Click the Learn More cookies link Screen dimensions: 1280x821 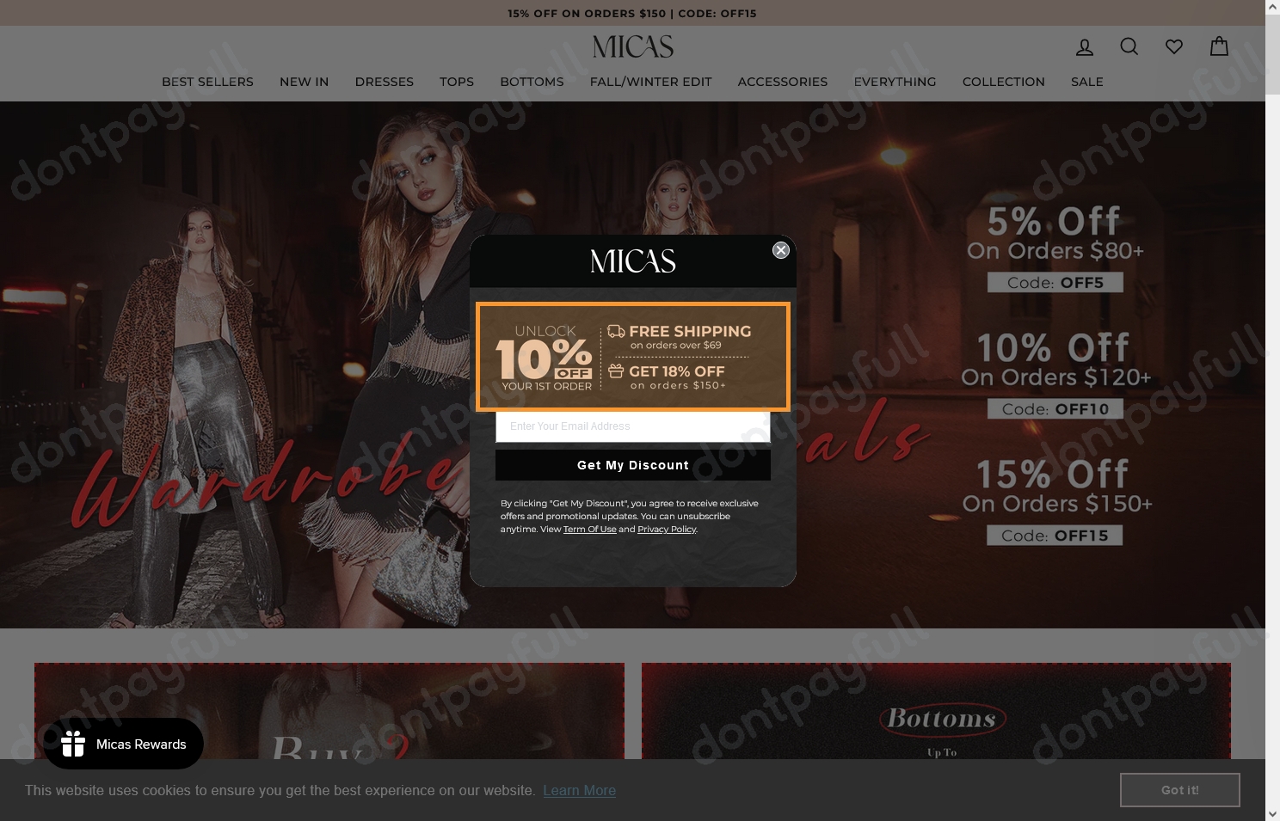click(579, 790)
